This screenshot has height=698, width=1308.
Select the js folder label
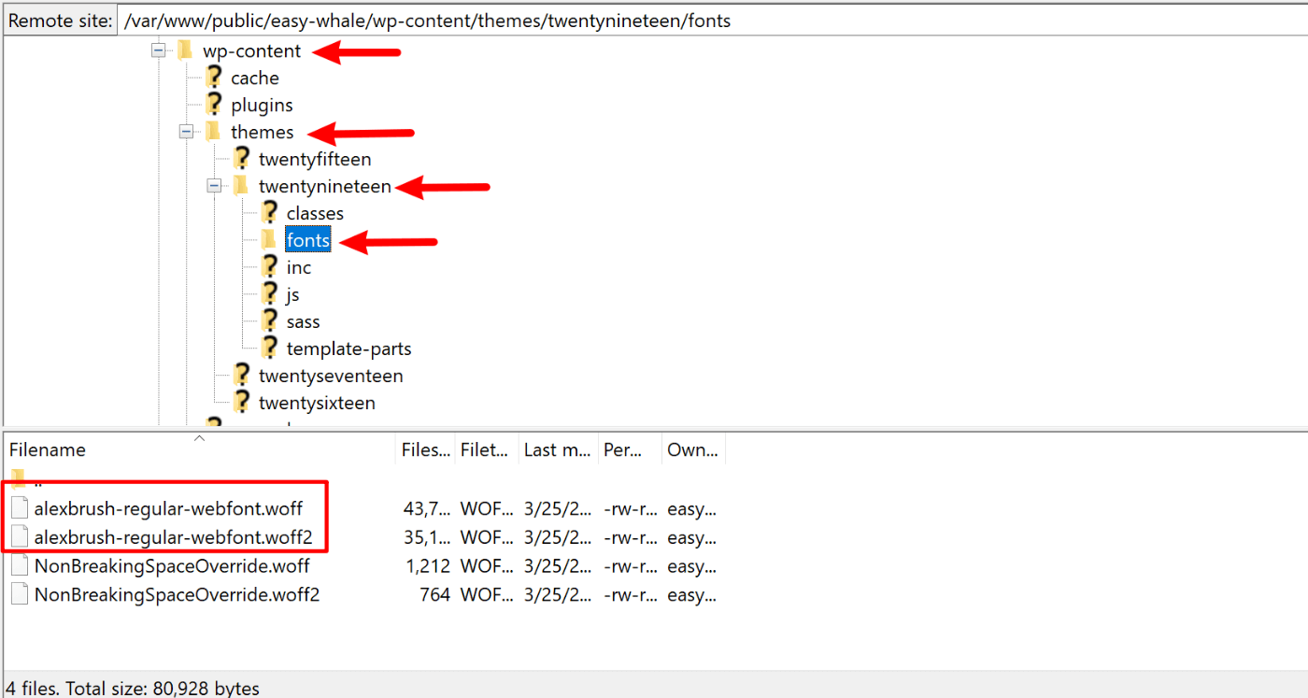(x=292, y=295)
